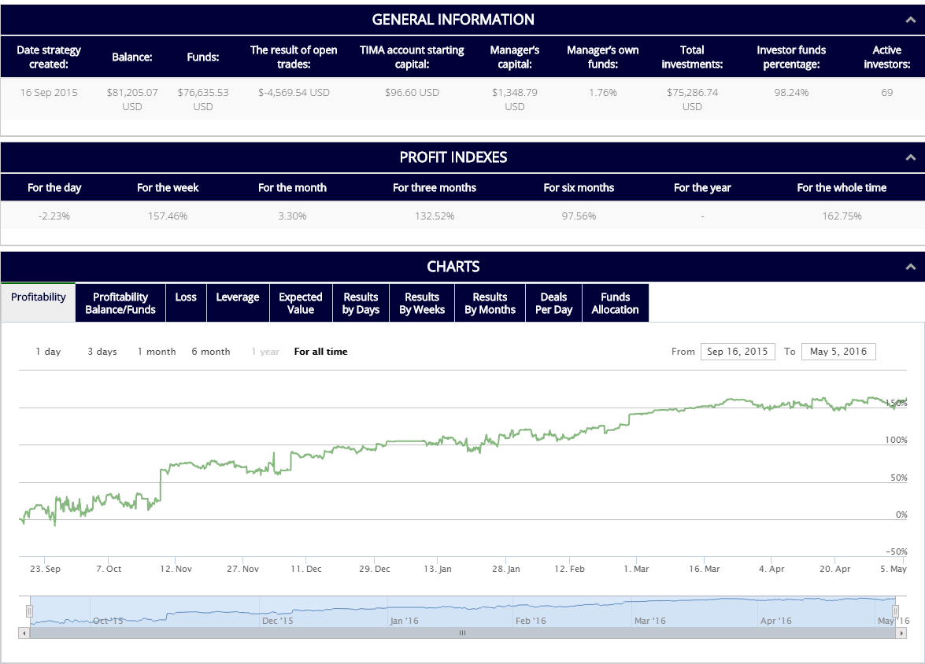Image resolution: width=925 pixels, height=664 pixels.
Task: Open the Funds Allocation tab
Action: [615, 303]
